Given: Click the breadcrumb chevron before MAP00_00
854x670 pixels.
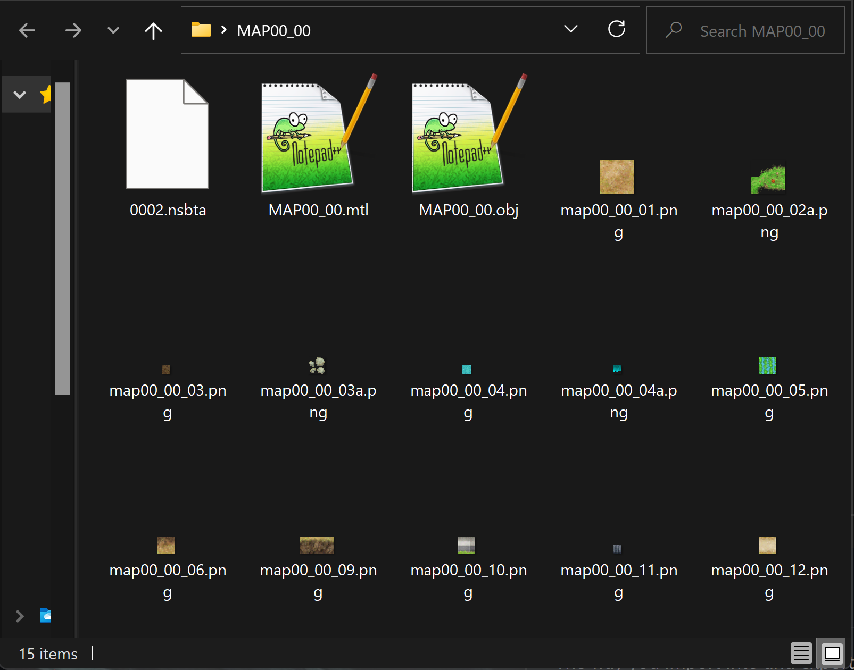Looking at the screenshot, I should coord(224,30).
